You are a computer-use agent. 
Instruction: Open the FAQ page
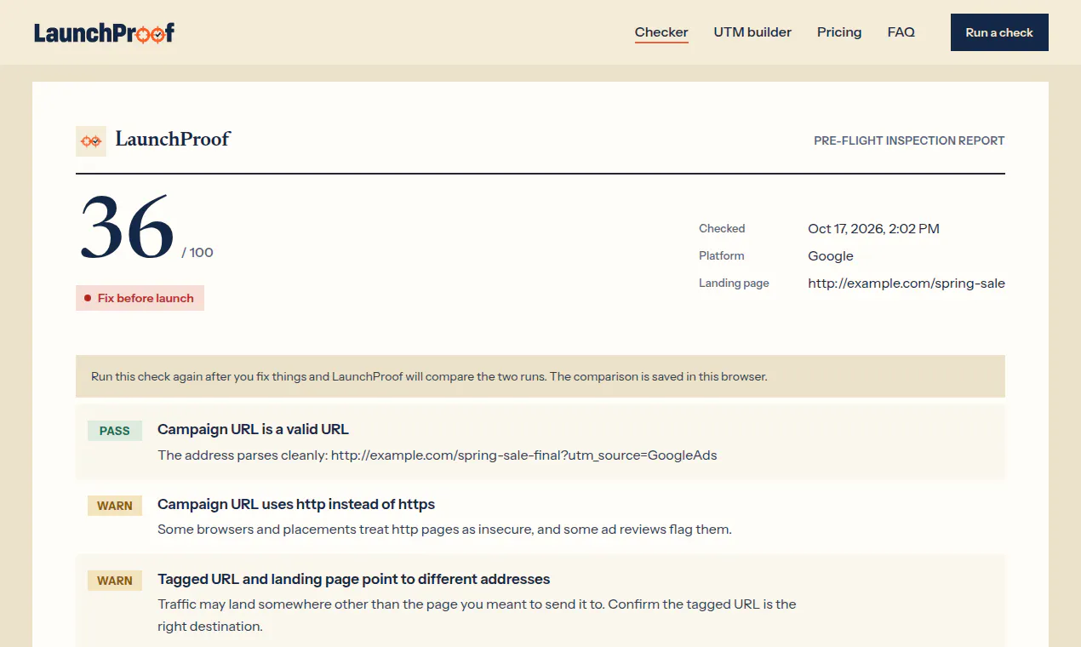tap(901, 32)
